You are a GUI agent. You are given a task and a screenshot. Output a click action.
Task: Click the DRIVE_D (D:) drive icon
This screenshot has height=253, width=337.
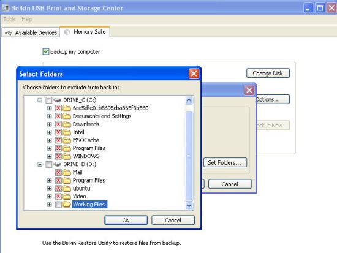click(58, 164)
